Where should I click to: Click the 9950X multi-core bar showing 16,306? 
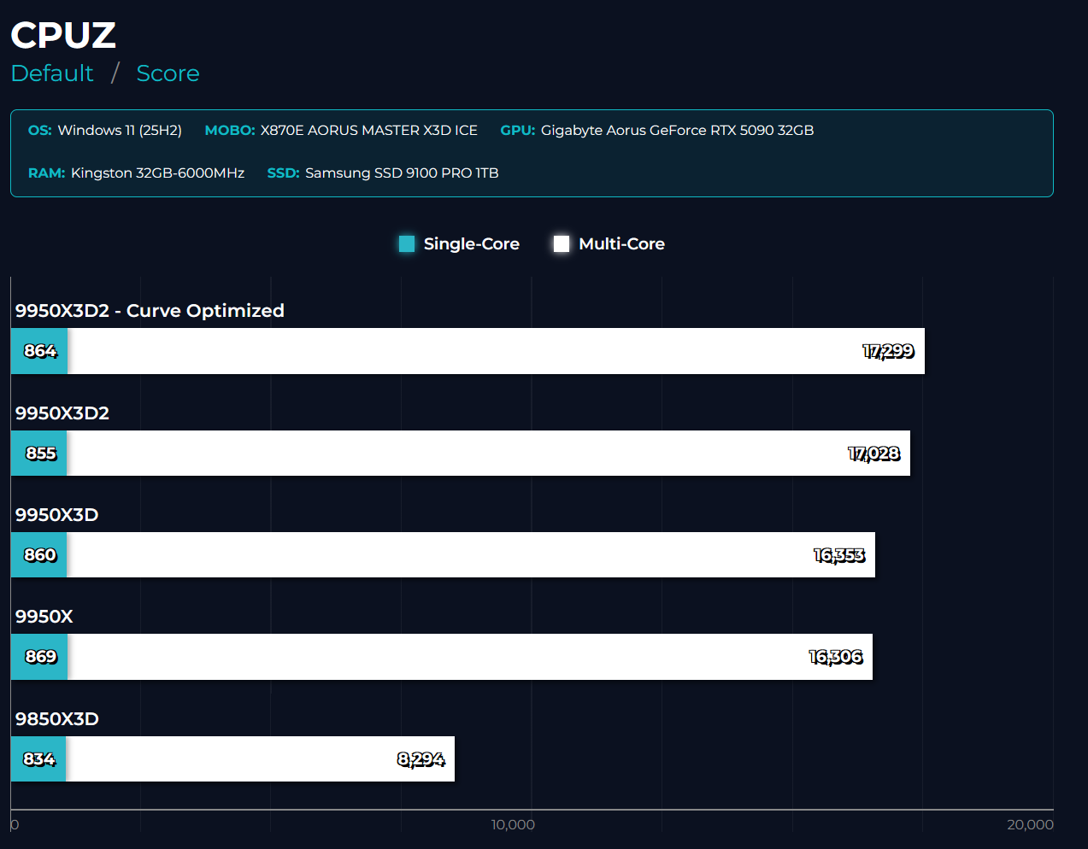coord(470,657)
